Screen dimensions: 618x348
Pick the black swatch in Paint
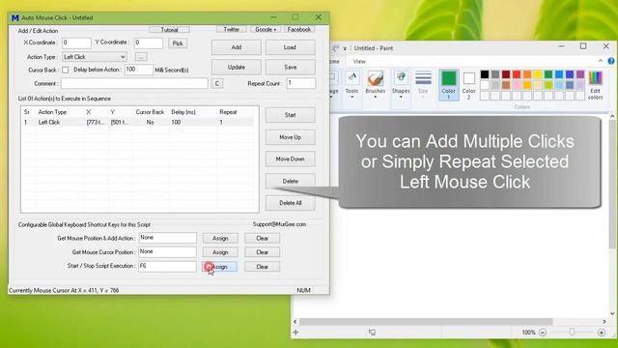[x=485, y=74]
